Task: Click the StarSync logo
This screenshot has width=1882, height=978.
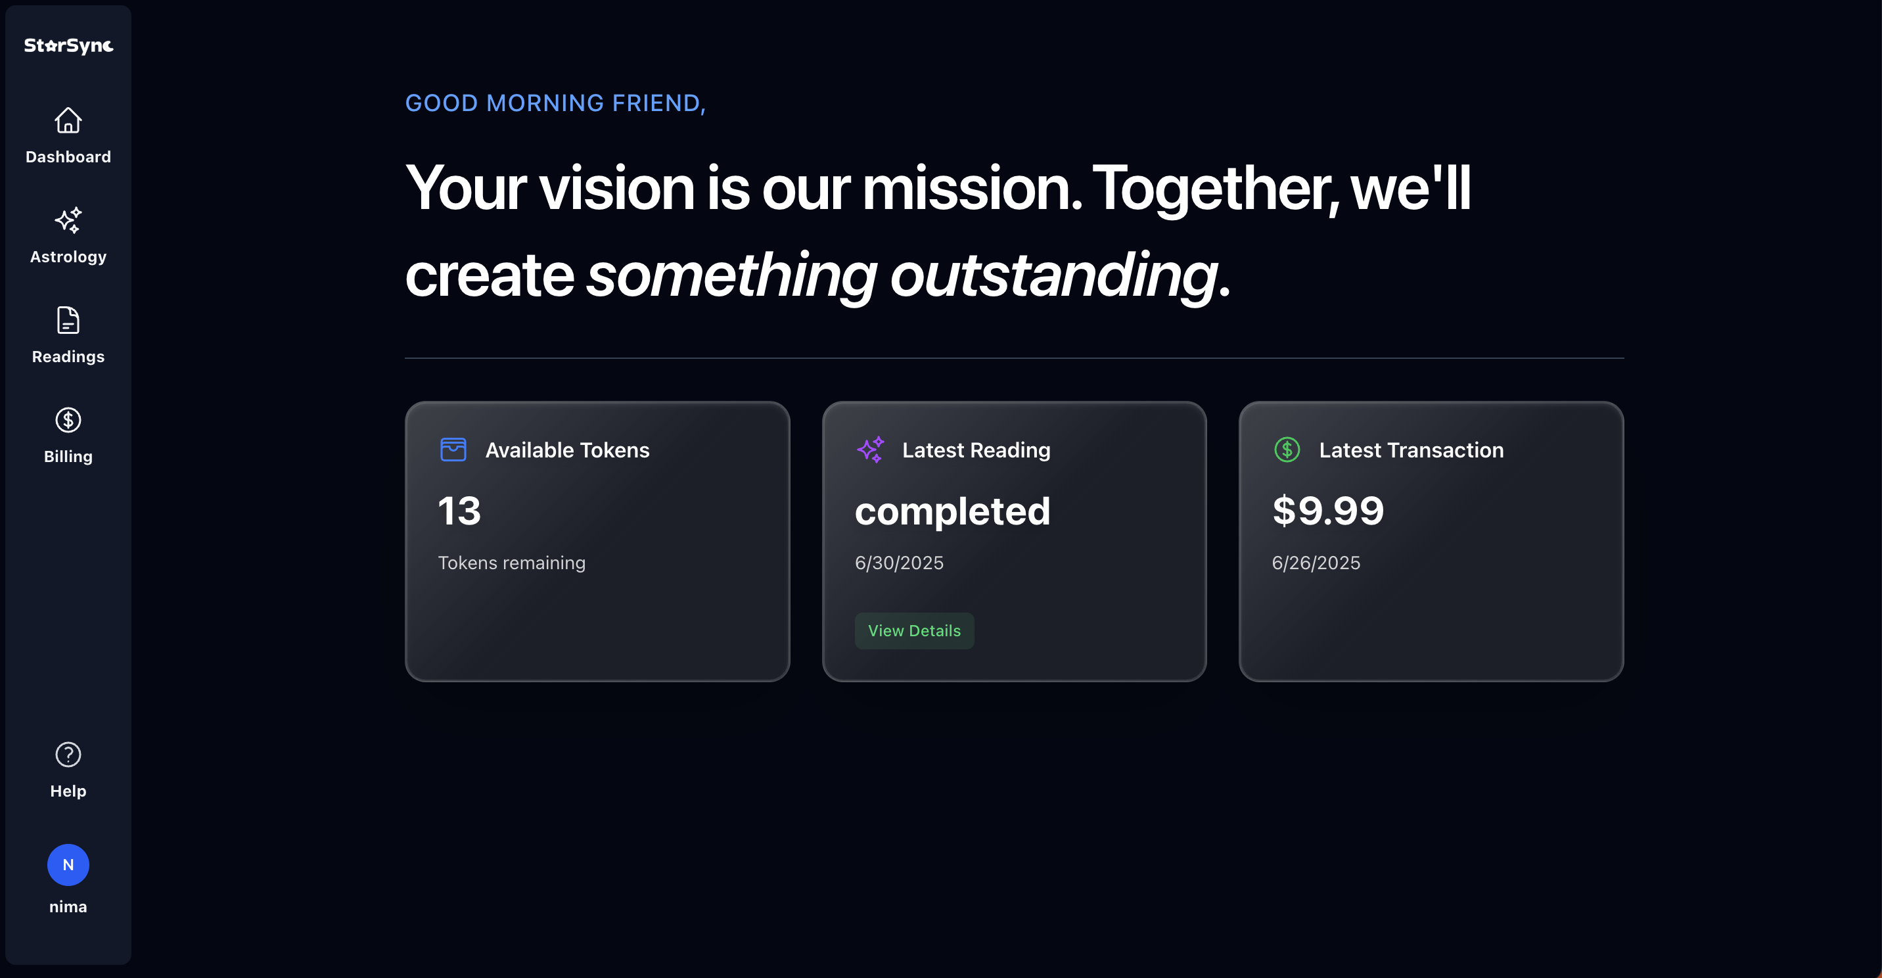Action: pyautogui.click(x=69, y=45)
